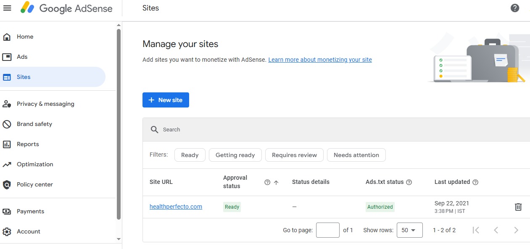Click the Ads.txt status column header
The width and height of the screenshot is (530, 249).
coord(385,182)
